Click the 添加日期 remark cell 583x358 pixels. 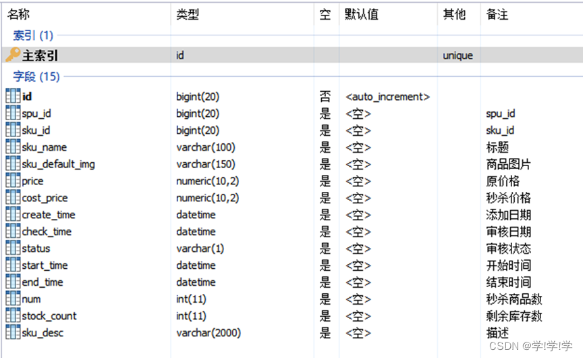[508, 215]
